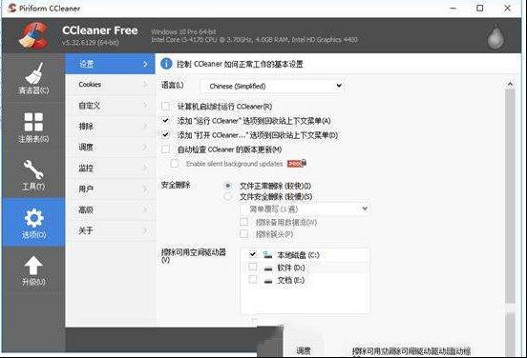Click the Intel Core i3-4170 CPU specs text
The image size is (527, 358).
(254, 40)
